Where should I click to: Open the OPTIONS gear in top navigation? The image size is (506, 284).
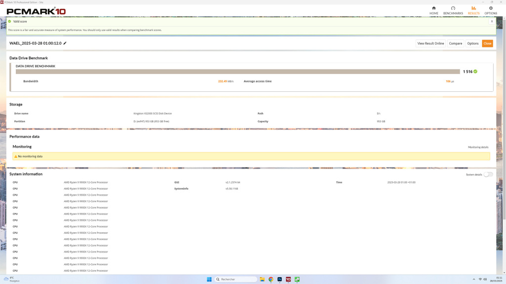point(491,10)
